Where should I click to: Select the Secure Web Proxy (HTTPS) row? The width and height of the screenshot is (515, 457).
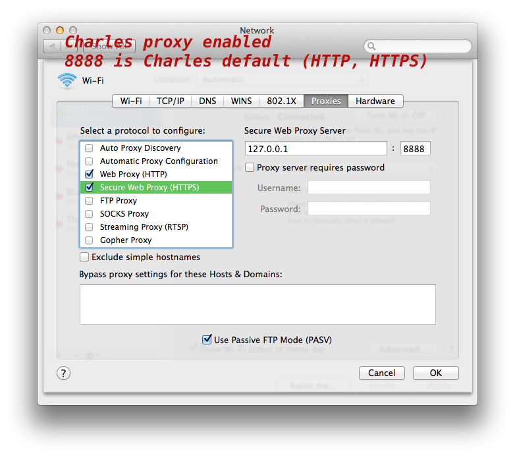[x=156, y=187]
